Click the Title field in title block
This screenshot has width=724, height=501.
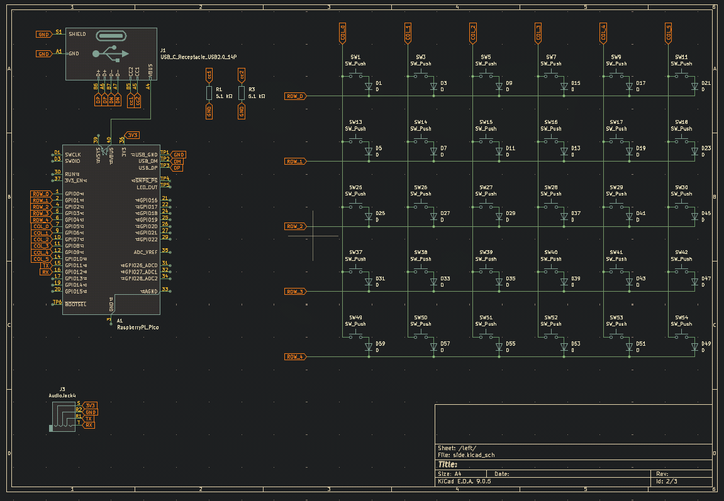(447, 465)
